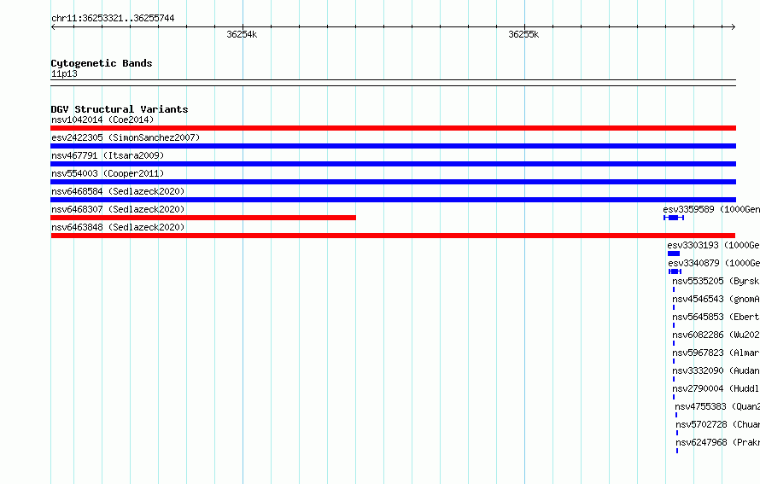Click nsv5702728 variant label
The height and width of the screenshot is (484, 760).
tap(718, 424)
